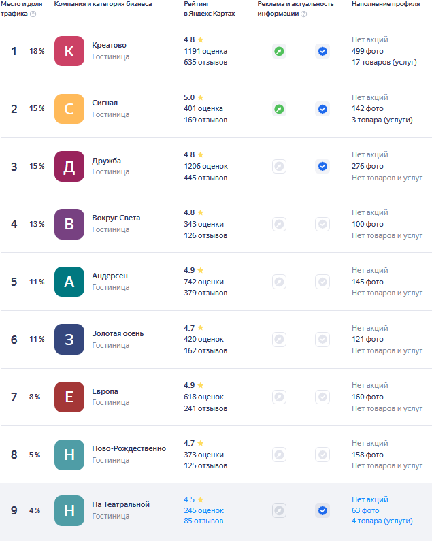Click the Ново-Рождественно company name
The width and height of the screenshot is (432, 541).
tap(129, 448)
